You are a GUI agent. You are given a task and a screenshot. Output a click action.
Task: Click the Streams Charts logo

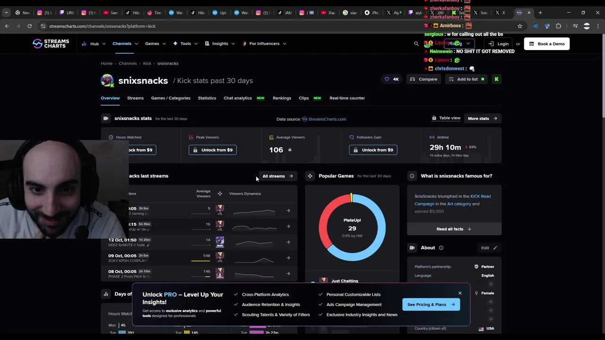(51, 43)
